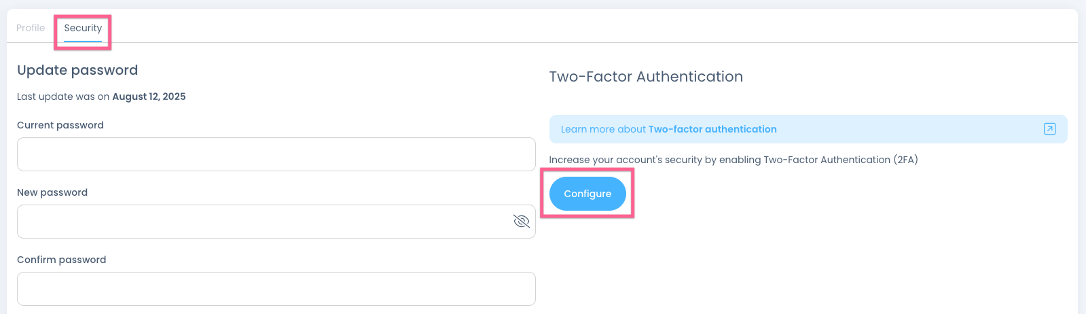Click the New password label
The height and width of the screenshot is (314, 1086).
[52, 192]
